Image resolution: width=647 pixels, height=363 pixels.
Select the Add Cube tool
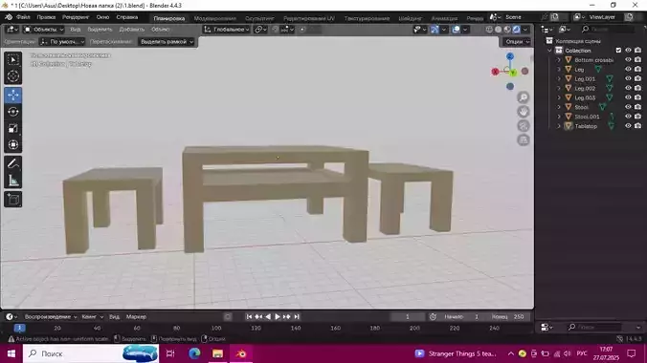point(13,200)
